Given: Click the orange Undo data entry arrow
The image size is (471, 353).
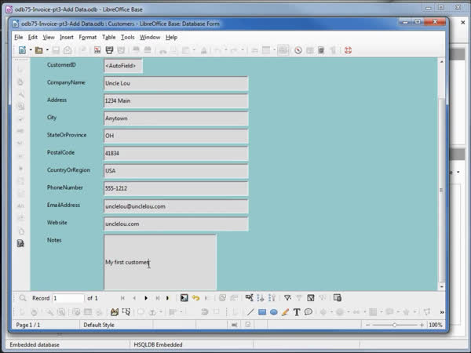Looking at the screenshot, I should (195, 298).
